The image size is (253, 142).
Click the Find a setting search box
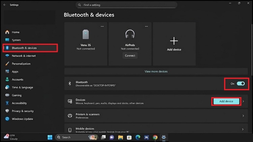coord(126,5)
